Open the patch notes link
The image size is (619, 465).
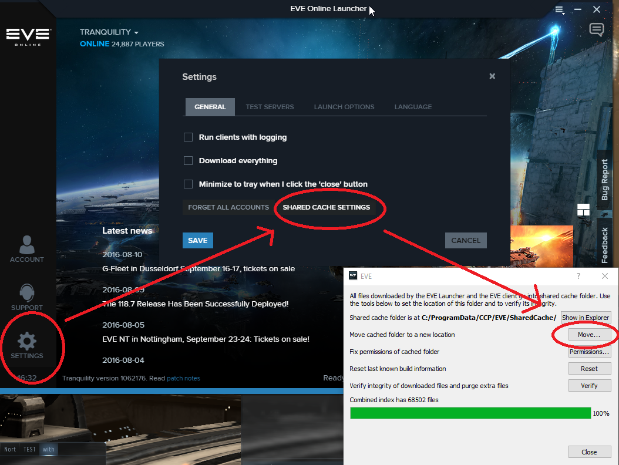click(183, 378)
